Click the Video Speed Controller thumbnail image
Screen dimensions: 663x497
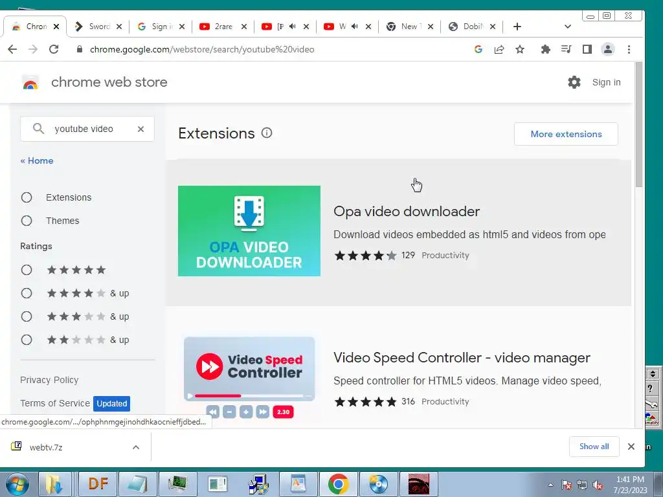(249, 377)
